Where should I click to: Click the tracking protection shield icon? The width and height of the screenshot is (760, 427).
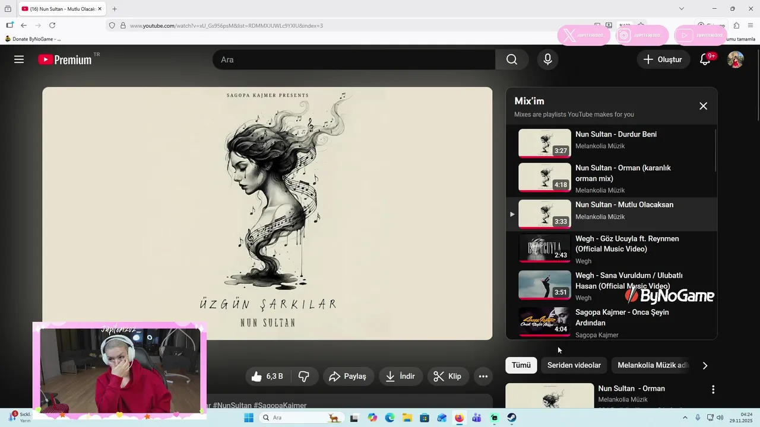tap(112, 26)
